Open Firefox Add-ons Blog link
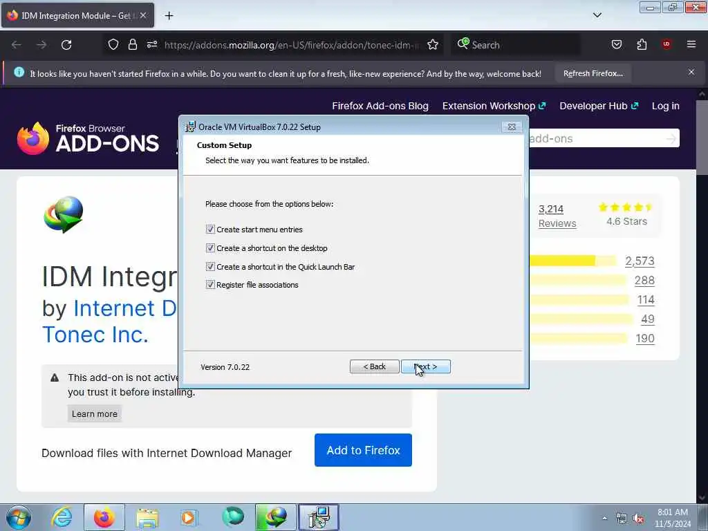This screenshot has height=531, width=708. (380, 106)
